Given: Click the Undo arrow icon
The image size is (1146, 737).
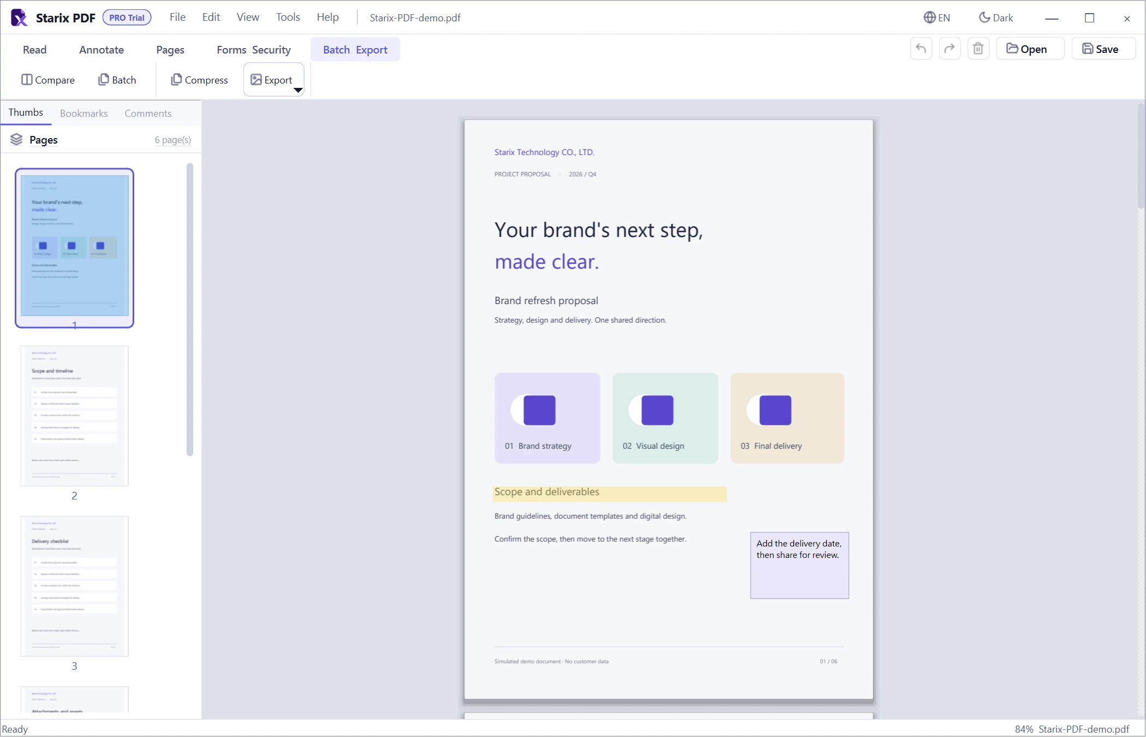Looking at the screenshot, I should (x=921, y=49).
